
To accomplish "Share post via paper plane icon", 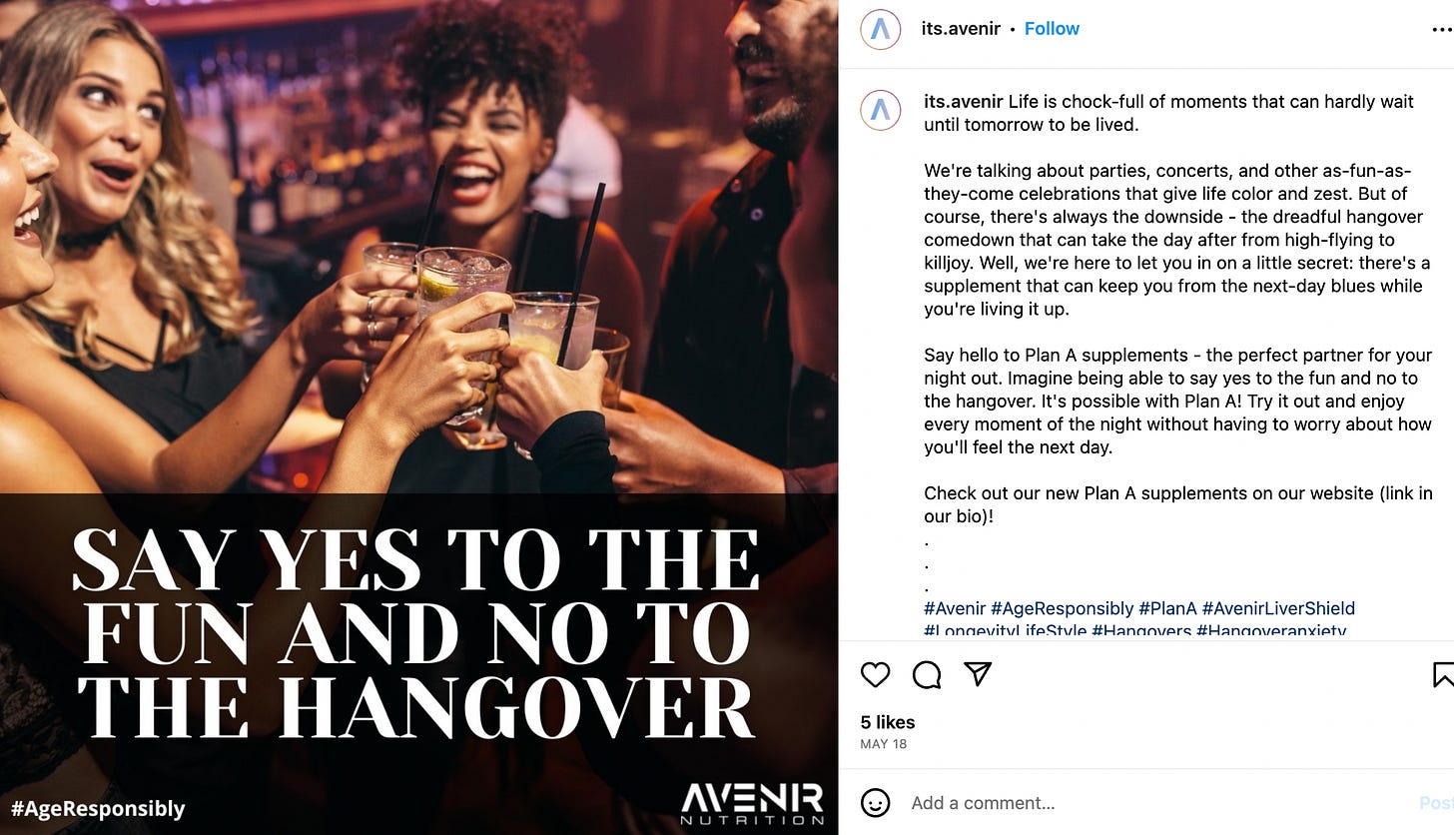I will [x=978, y=675].
